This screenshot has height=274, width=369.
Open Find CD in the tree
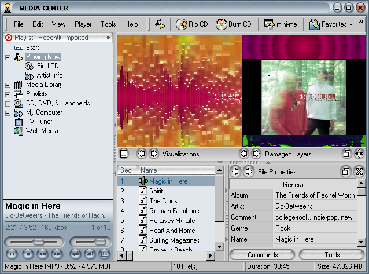click(x=48, y=66)
